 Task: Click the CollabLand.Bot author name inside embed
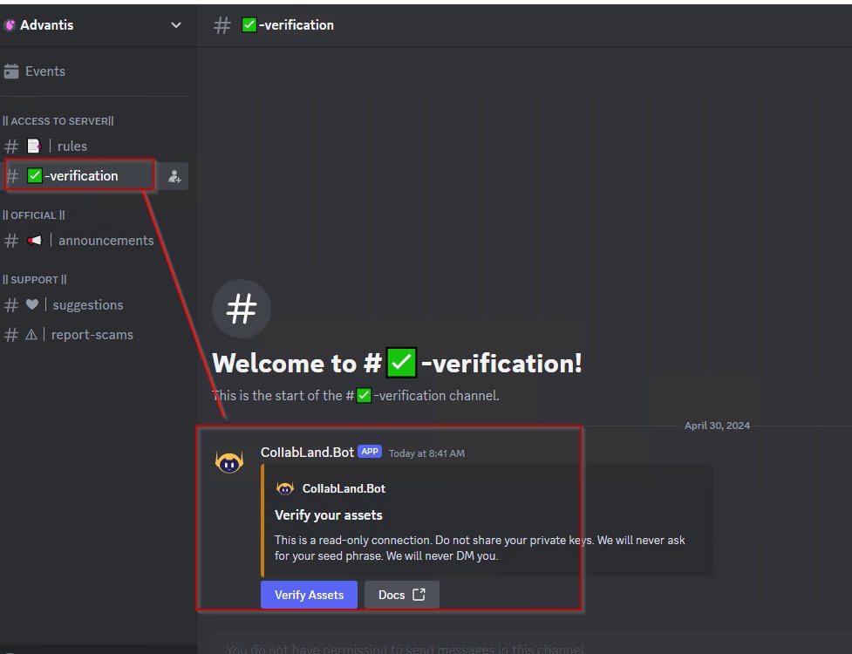coord(344,488)
